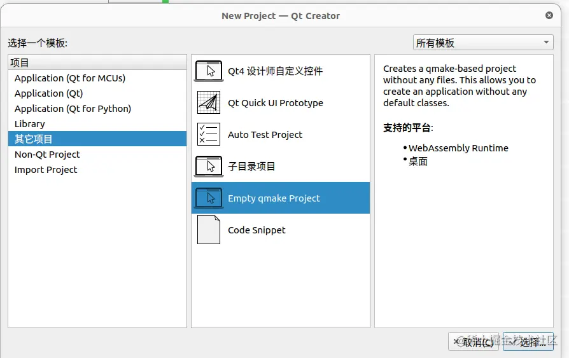Pick the Import Project category

[46, 170]
